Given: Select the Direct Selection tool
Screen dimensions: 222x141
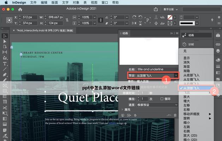Looking at the screenshot, I should pyautogui.click(x=5, y=41).
